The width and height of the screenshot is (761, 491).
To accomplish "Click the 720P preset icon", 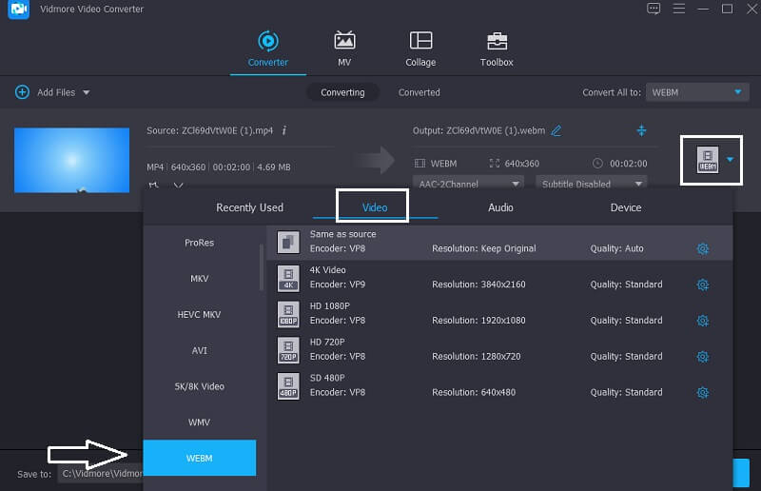I will click(288, 349).
